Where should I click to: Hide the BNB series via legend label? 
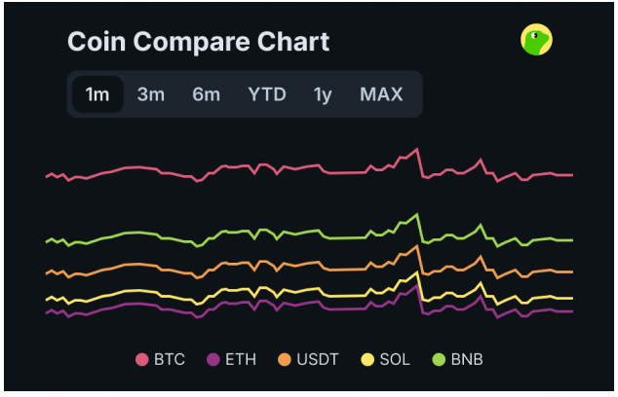(x=467, y=360)
